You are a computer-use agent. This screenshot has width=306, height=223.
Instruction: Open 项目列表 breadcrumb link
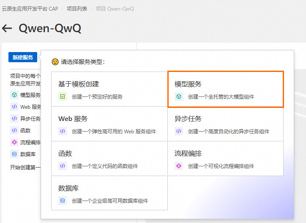tap(77, 9)
